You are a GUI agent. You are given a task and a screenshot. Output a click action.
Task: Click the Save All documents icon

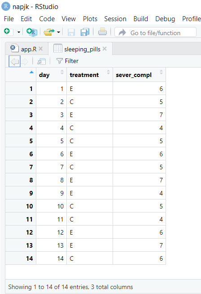(x=85, y=32)
